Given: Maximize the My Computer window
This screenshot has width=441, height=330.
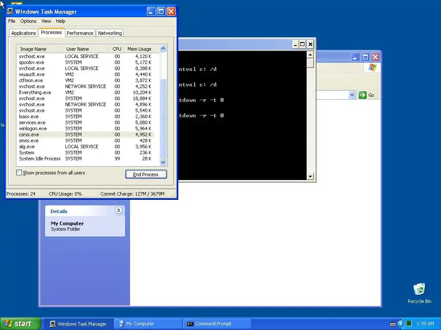Looking at the screenshot, I should 365,57.
